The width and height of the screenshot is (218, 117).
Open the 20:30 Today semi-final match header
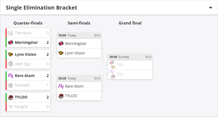click(79, 78)
